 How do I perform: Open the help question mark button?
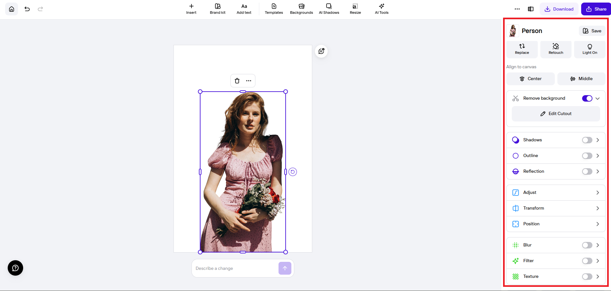click(x=15, y=268)
